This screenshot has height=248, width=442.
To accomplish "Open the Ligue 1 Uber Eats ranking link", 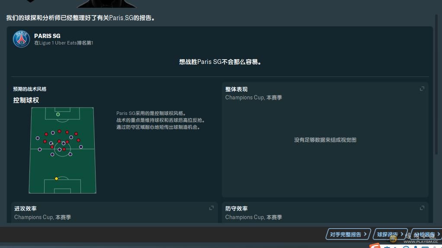I will (x=64, y=43).
